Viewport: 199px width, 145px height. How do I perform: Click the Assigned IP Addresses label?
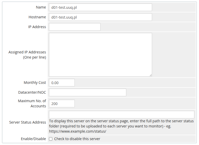(27, 54)
